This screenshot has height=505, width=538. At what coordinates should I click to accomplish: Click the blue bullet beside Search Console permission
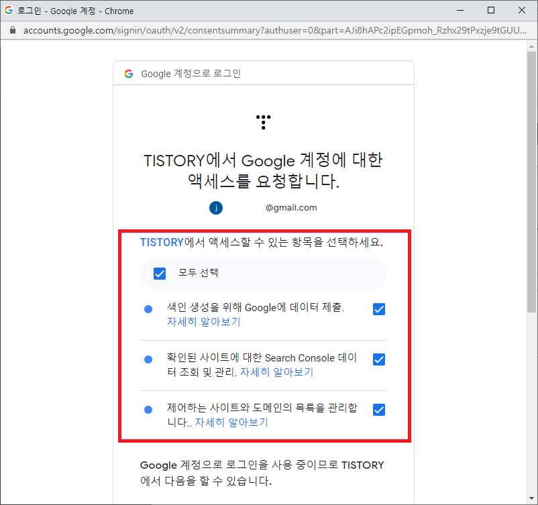pyautogui.click(x=148, y=359)
